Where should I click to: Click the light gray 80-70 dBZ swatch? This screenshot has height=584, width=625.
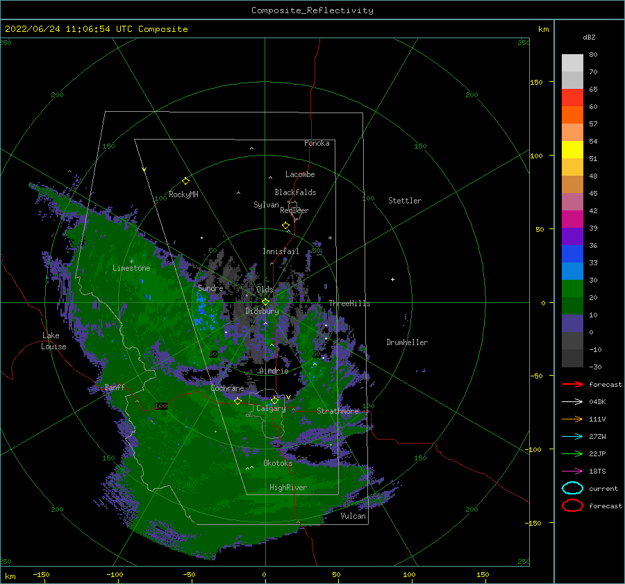click(x=572, y=63)
